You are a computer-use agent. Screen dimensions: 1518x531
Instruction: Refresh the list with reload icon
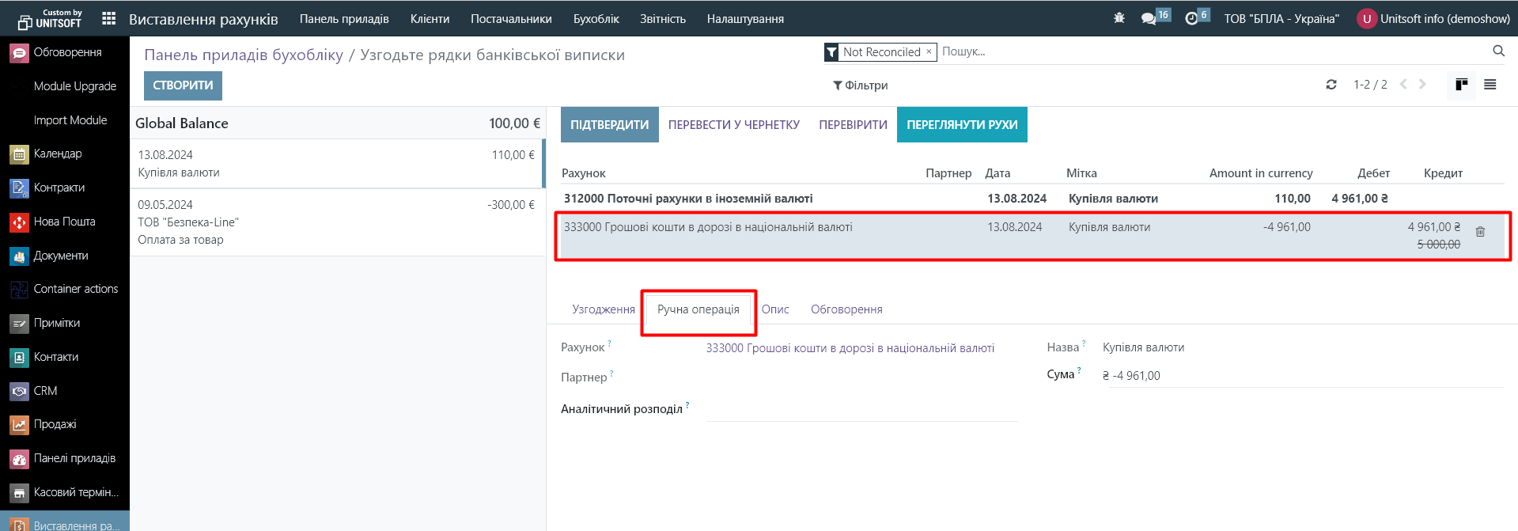point(1331,85)
